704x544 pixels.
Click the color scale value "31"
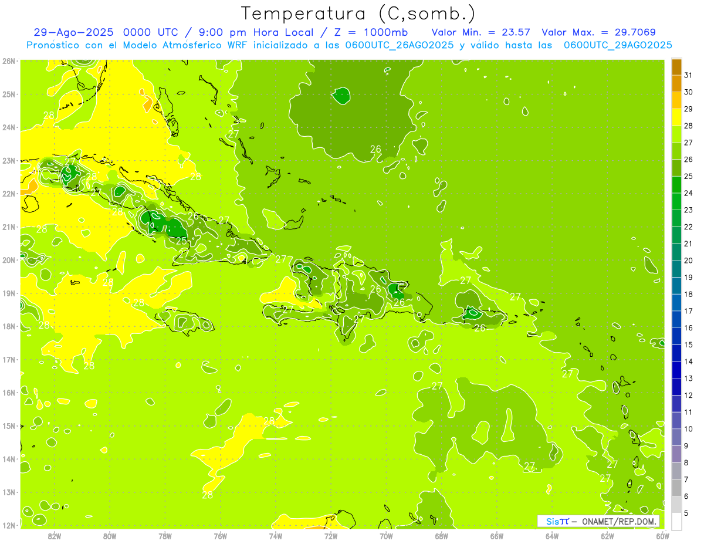pos(689,75)
